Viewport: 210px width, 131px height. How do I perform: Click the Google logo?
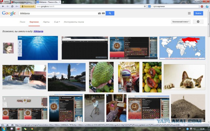click(9, 13)
